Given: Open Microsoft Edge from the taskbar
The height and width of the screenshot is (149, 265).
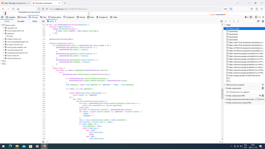Looking at the screenshot, I should 10,146.
